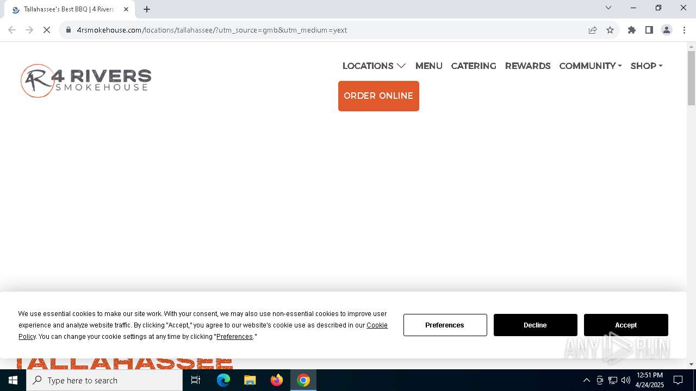Click the Order Online button
The width and height of the screenshot is (696, 391).
pos(378,96)
